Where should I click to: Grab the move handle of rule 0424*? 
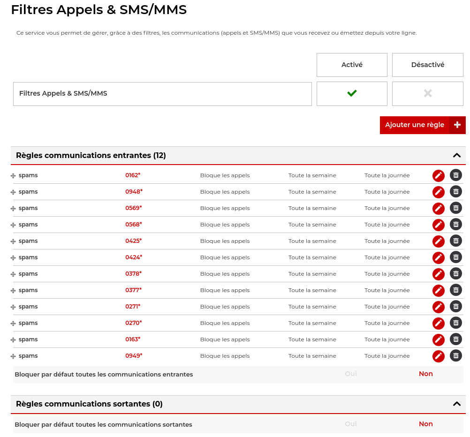pyautogui.click(x=13, y=258)
